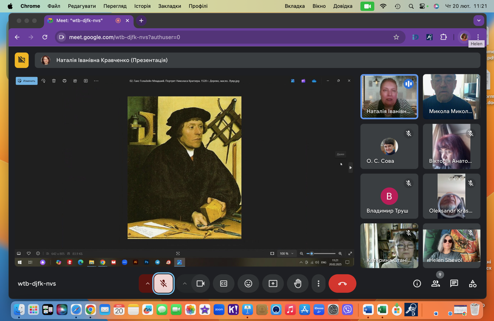Open Safari from the Dock
The height and width of the screenshot is (321, 494).
pyautogui.click(x=76, y=309)
